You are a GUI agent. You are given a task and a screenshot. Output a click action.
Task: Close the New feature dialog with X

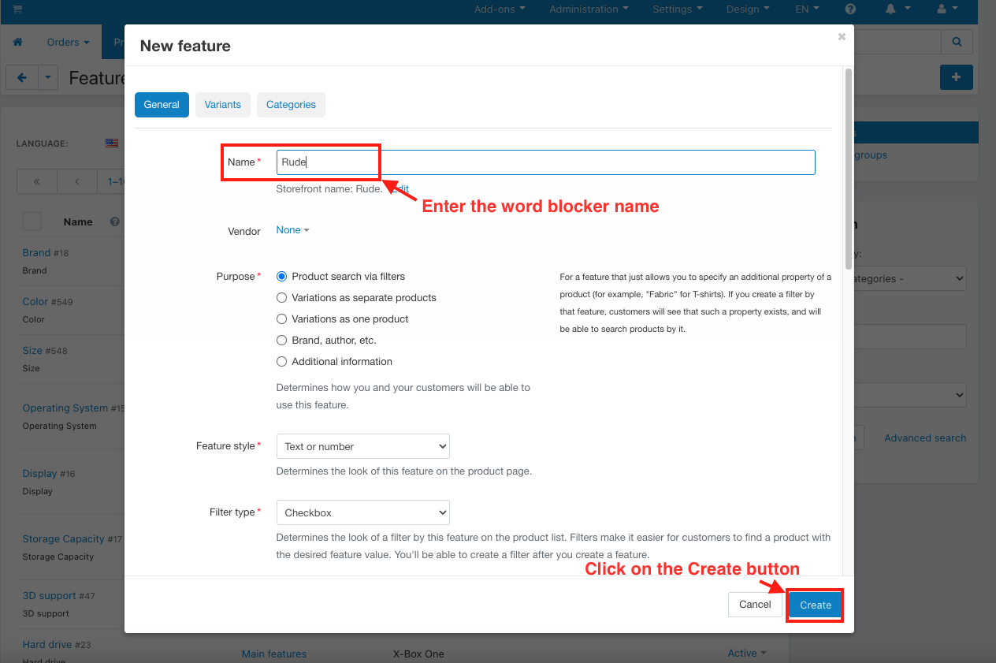pos(842,36)
